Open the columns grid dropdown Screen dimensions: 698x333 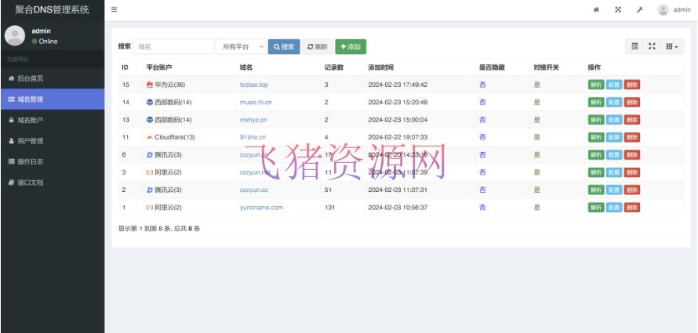(672, 46)
